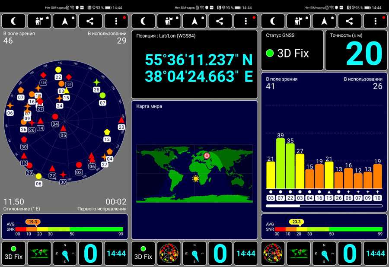
Task: Tap the people-with-flag icon on sky-view screen
Action: click(39, 21)
